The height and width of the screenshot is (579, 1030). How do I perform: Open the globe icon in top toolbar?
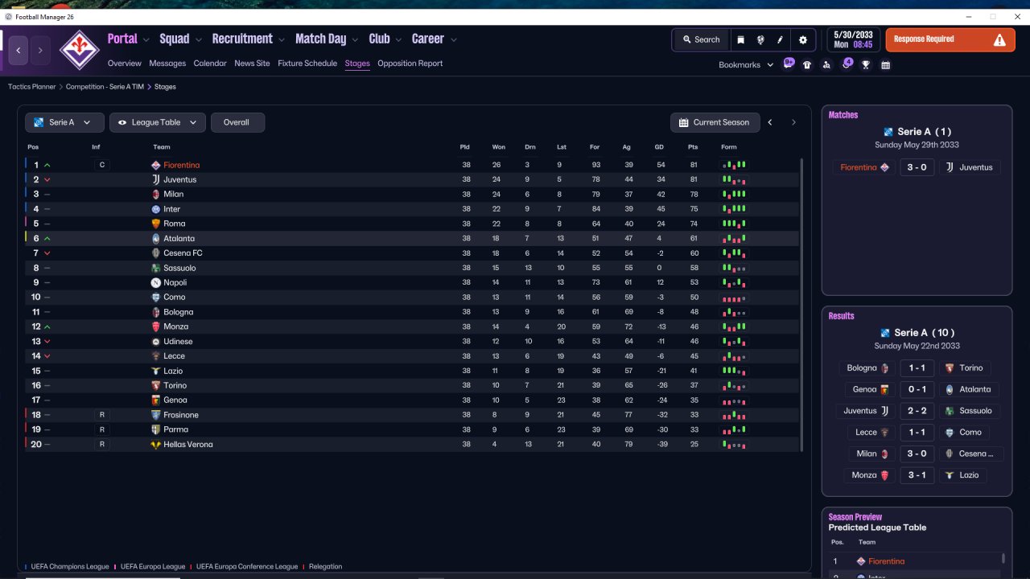(760, 39)
